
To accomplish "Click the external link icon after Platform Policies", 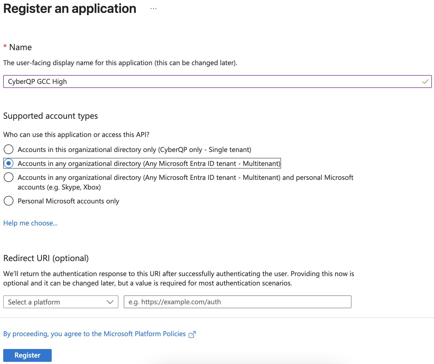I will point(192,334).
